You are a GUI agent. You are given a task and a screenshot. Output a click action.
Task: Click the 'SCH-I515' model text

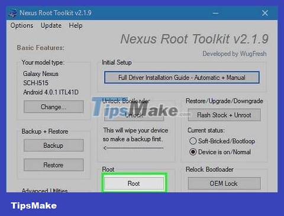tap(35, 83)
